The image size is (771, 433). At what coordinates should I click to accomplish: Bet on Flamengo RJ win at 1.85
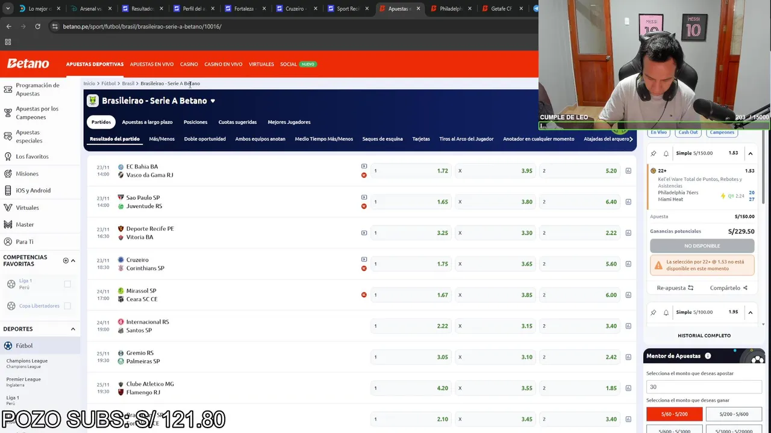[x=579, y=388]
